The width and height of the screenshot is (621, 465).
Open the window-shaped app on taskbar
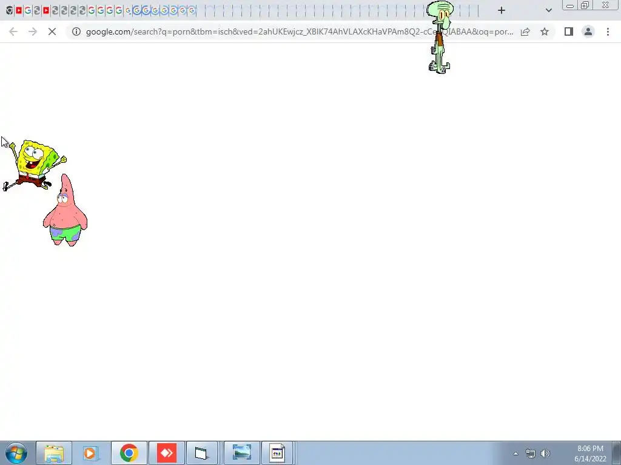click(201, 453)
